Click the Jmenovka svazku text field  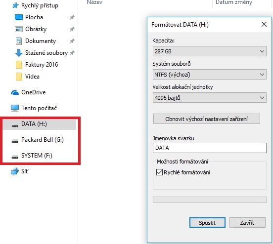pyautogui.click(x=210, y=148)
